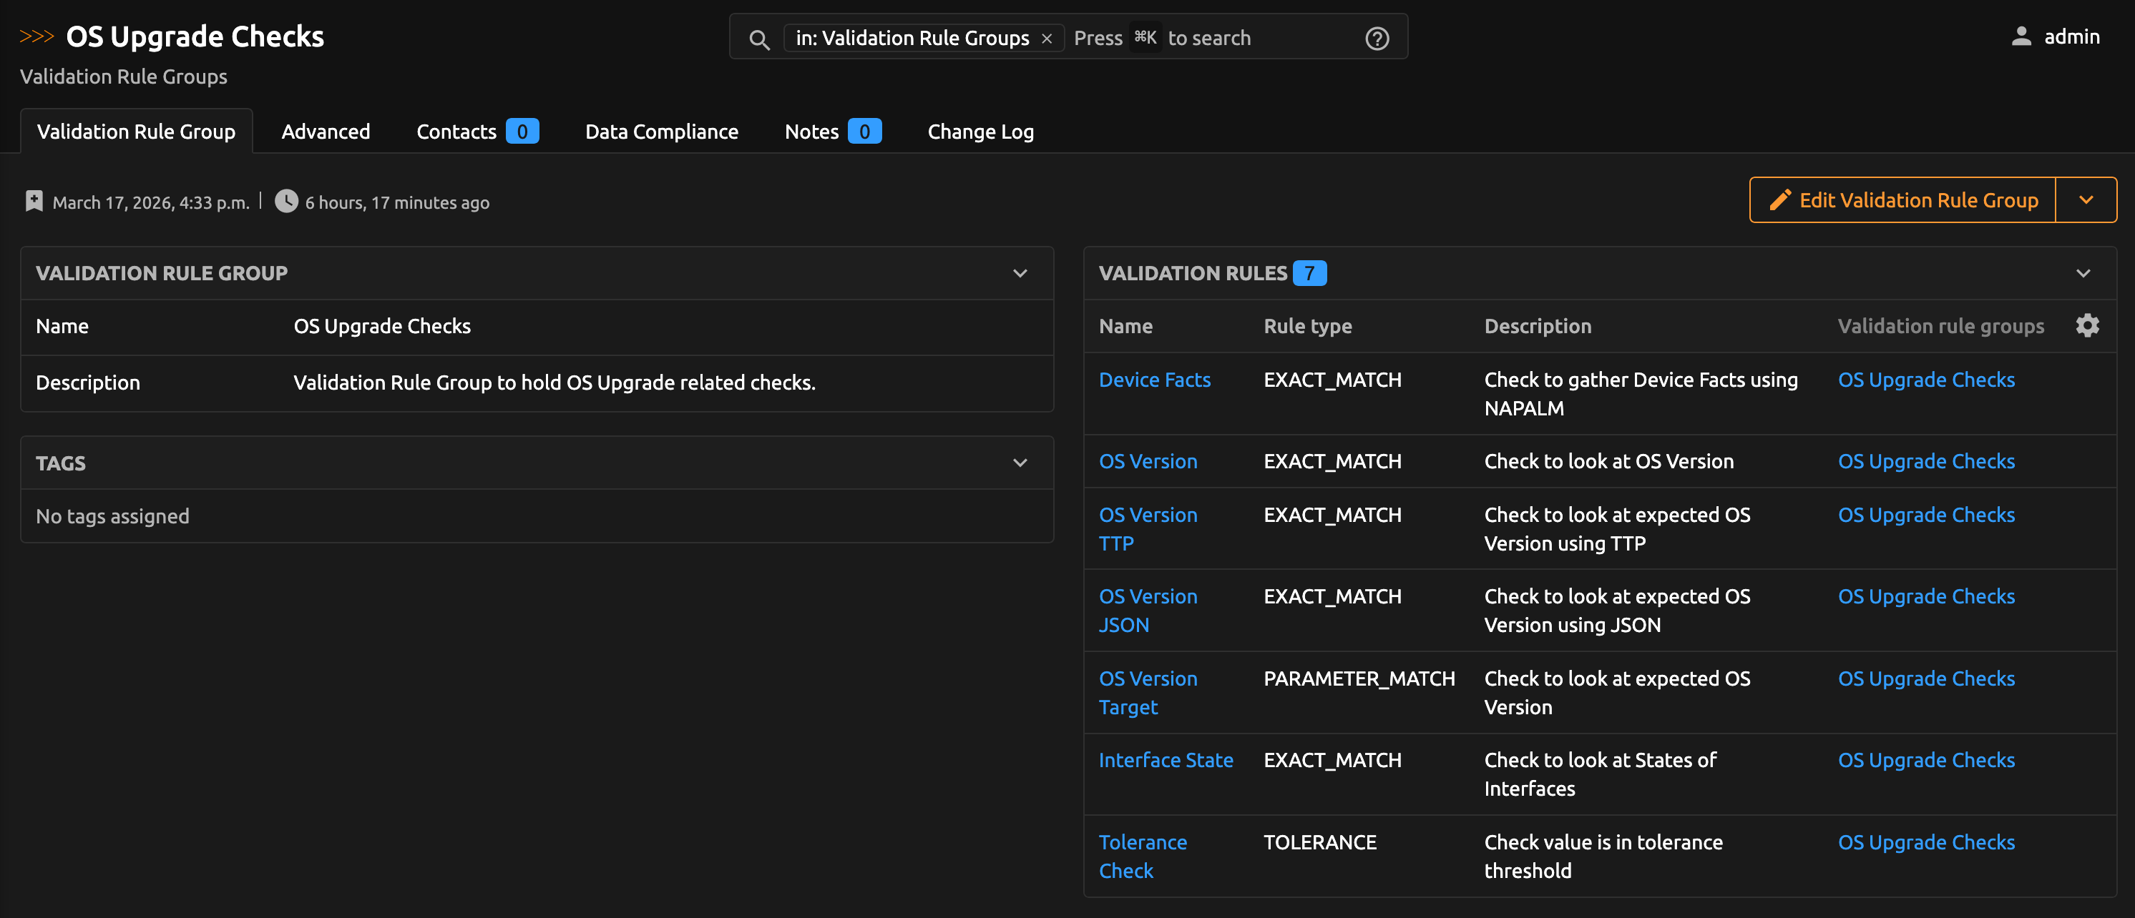This screenshot has height=918, width=2135.
Task: Remove the Validation Rule Groups search filter
Action: coord(1047,39)
